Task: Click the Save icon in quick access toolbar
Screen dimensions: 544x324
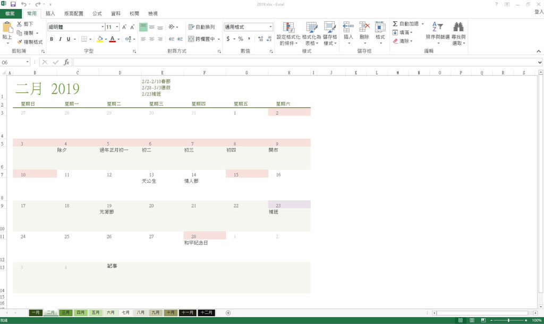Action: tap(13, 4)
